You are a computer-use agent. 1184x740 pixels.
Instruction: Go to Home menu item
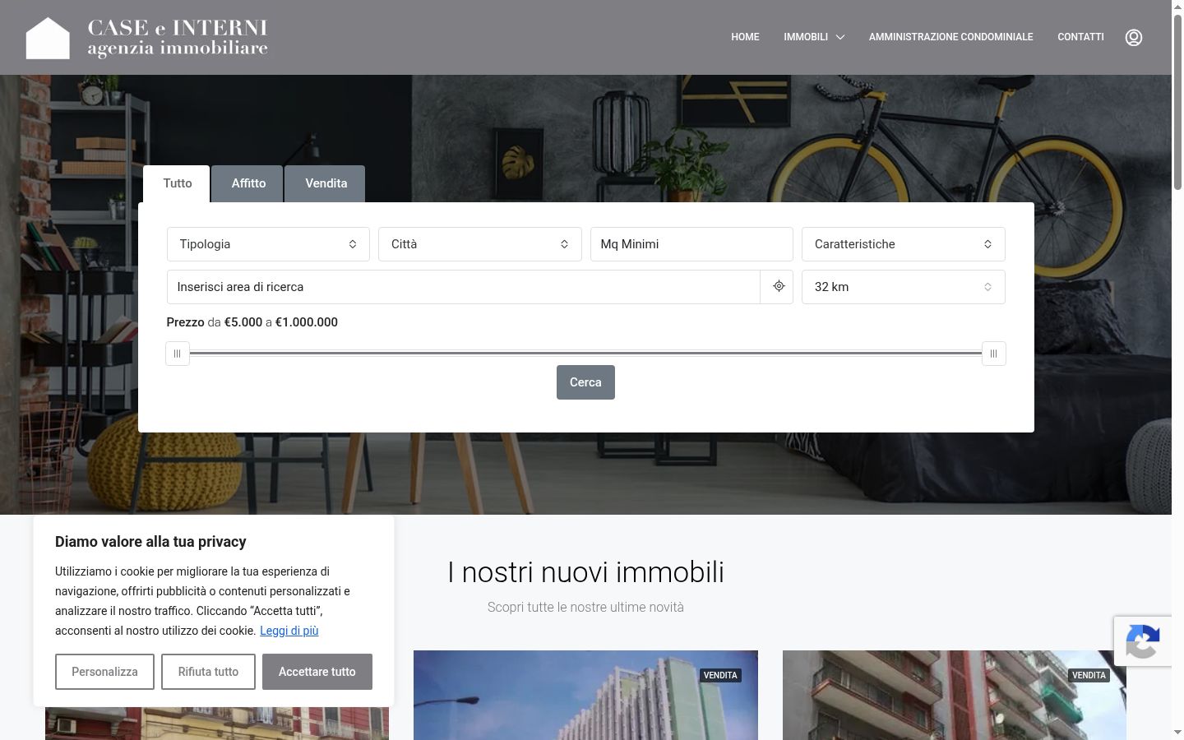745,37
